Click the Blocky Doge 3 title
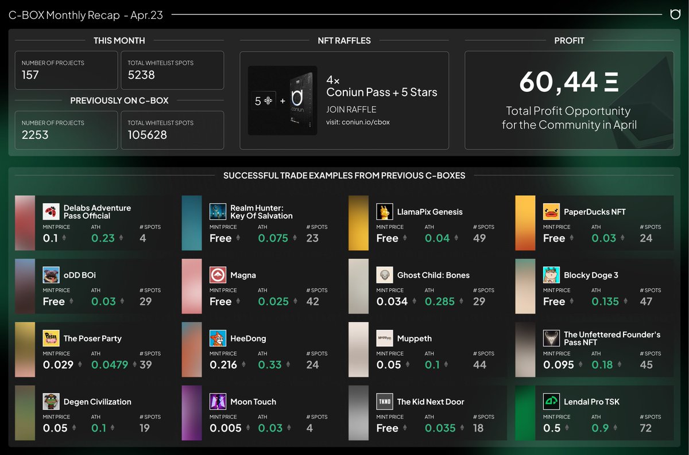 (x=591, y=275)
